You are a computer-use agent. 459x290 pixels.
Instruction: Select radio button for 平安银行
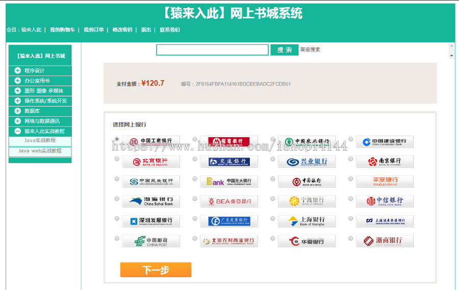(350, 178)
